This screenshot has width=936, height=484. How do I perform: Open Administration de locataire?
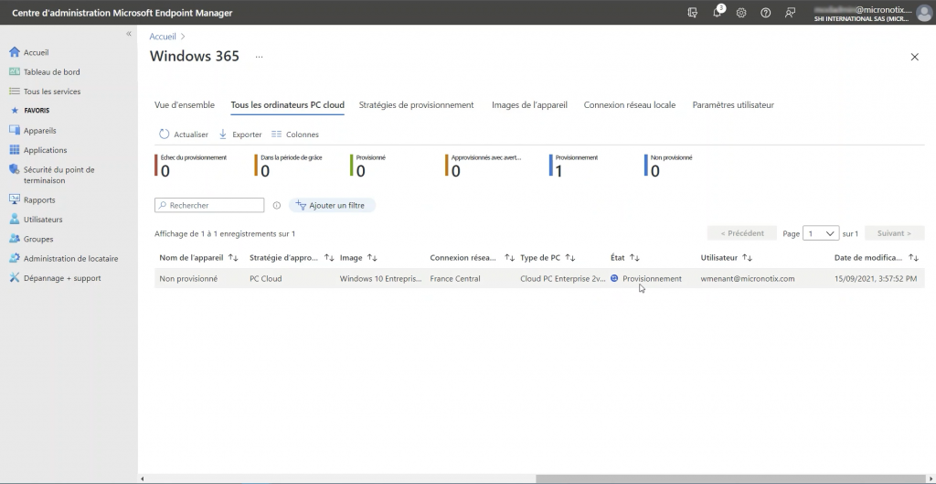click(70, 259)
